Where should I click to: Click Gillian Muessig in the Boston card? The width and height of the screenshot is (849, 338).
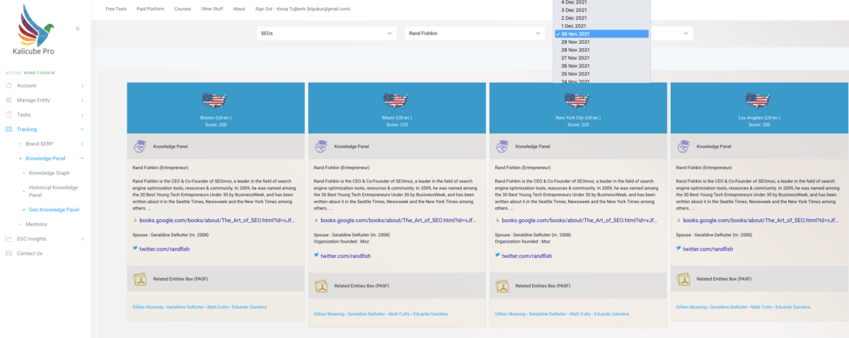[x=148, y=307]
